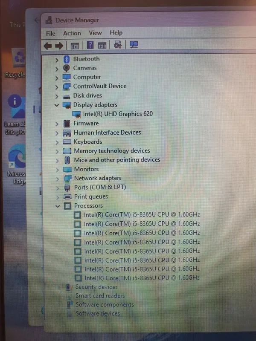Click the Memory technology devices icon
The image size is (256, 341).
coord(67,151)
